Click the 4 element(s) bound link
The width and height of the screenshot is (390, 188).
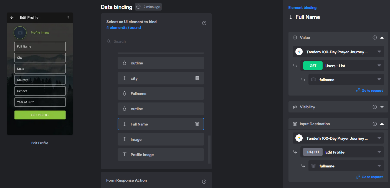pyautogui.click(x=123, y=28)
